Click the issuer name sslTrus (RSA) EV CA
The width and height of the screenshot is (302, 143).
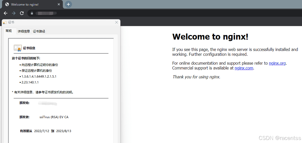click(x=54, y=117)
